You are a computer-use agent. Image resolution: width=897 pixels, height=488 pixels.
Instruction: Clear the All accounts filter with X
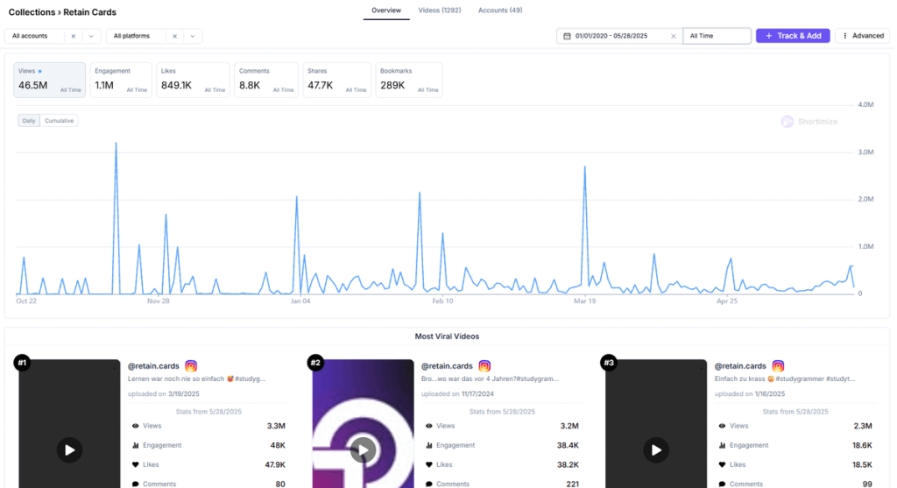pos(74,36)
